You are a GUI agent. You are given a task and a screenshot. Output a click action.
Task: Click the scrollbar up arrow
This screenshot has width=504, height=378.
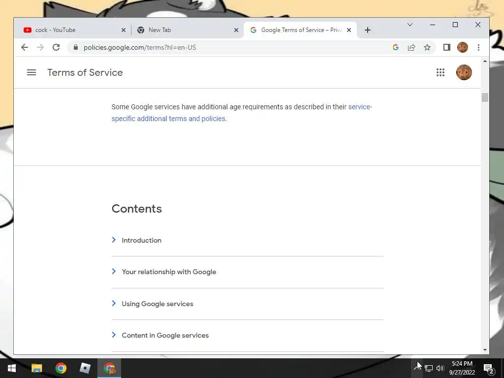coord(485,61)
